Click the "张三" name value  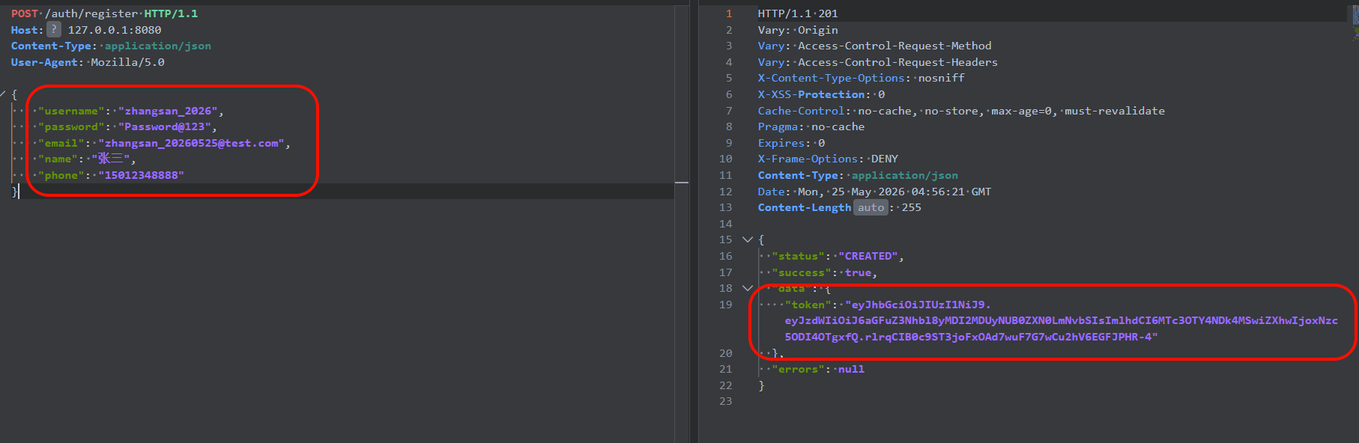tap(111, 159)
